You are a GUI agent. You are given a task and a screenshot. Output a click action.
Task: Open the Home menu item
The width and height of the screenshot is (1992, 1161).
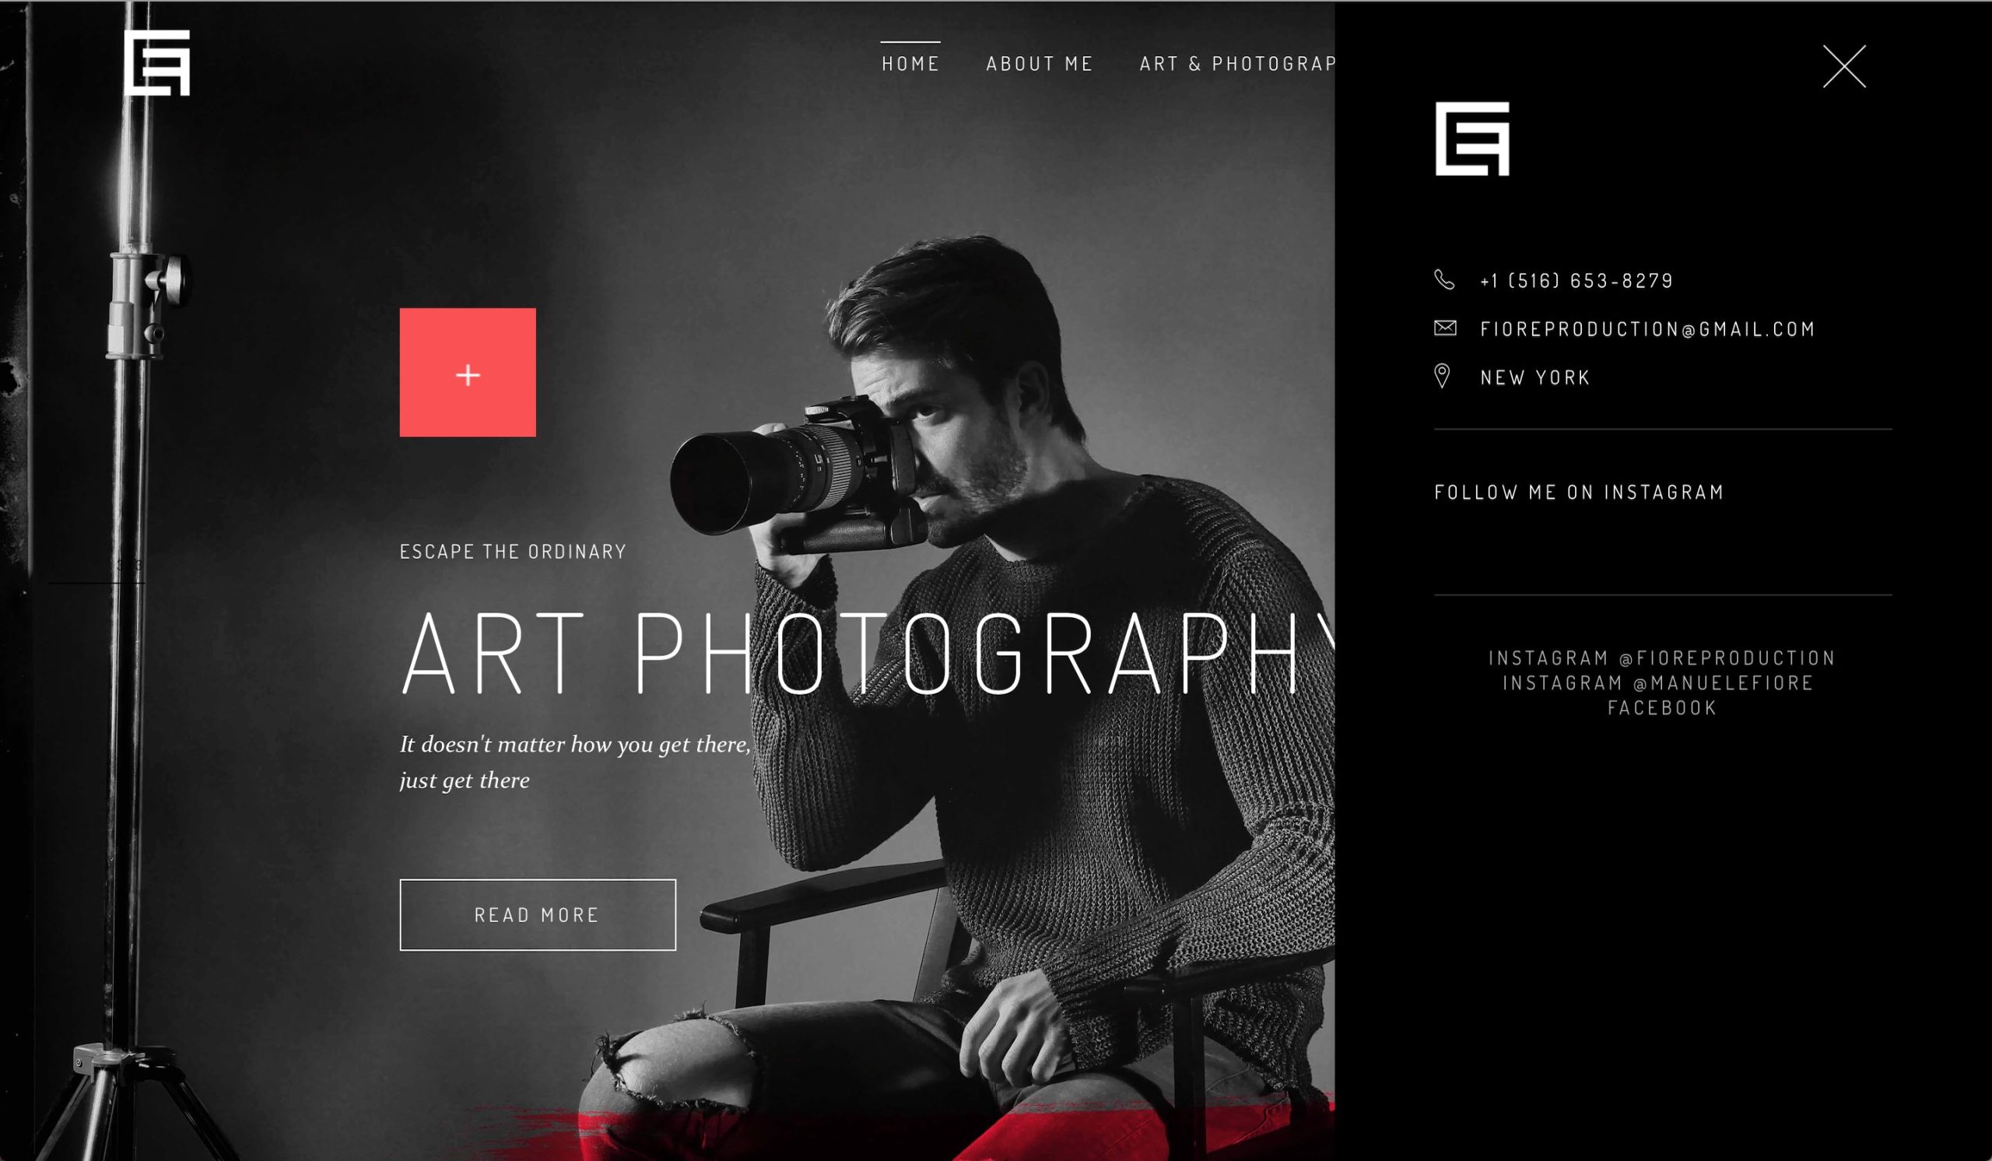910,63
